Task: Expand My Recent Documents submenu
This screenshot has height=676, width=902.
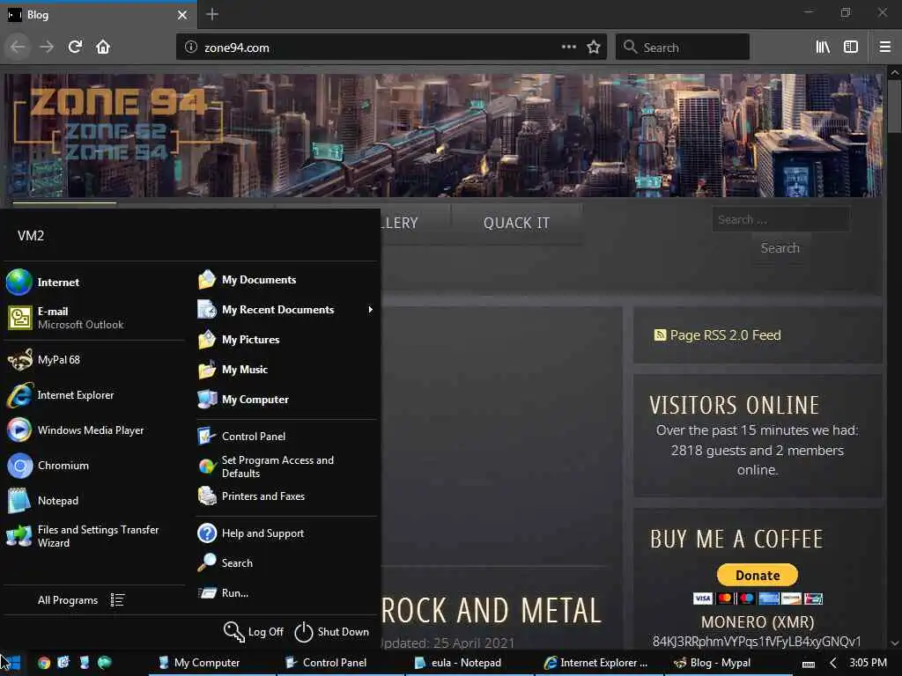Action: pyautogui.click(x=286, y=310)
